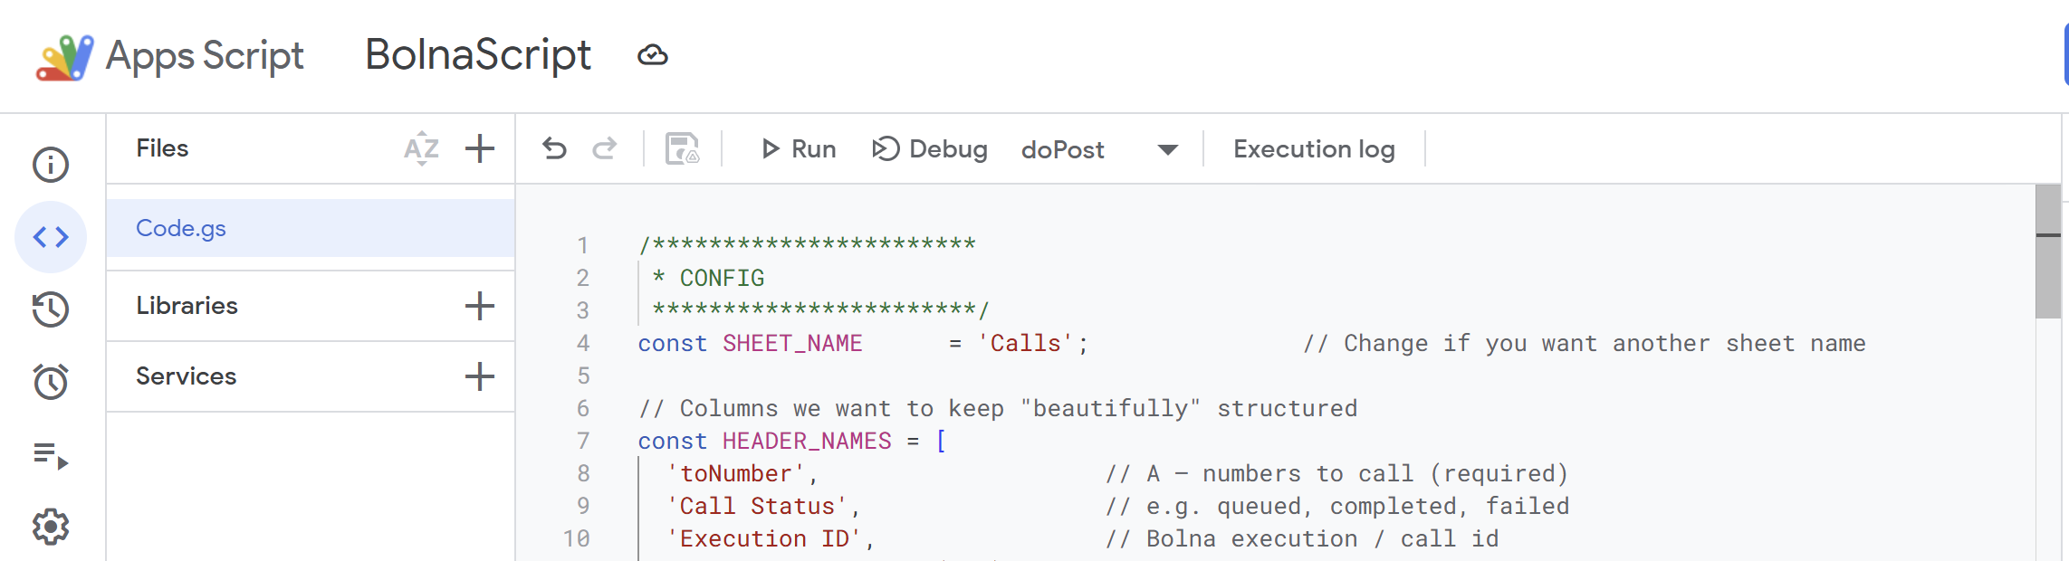Click the cloud save status icon
The height and width of the screenshot is (561, 2069).
click(653, 56)
